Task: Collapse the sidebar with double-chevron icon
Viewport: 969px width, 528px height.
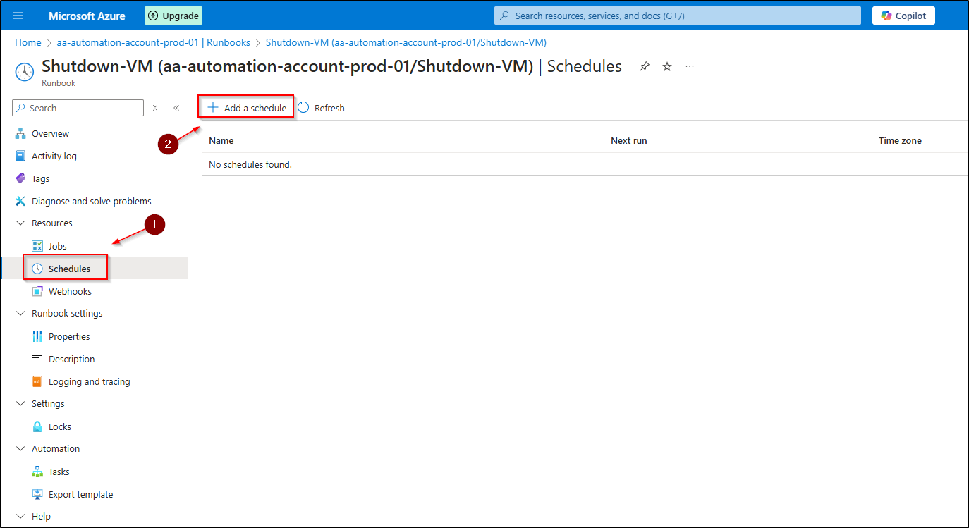Action: pyautogui.click(x=176, y=108)
